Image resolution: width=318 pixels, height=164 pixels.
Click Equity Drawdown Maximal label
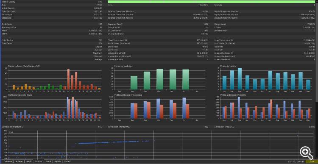point(226,15)
